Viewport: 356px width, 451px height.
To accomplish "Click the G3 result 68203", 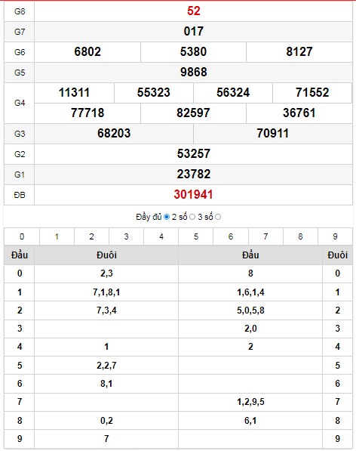I will (114, 134).
